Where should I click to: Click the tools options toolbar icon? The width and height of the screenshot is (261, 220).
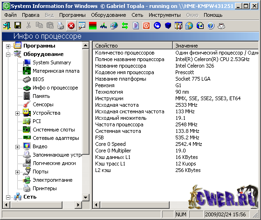click(x=178, y=26)
